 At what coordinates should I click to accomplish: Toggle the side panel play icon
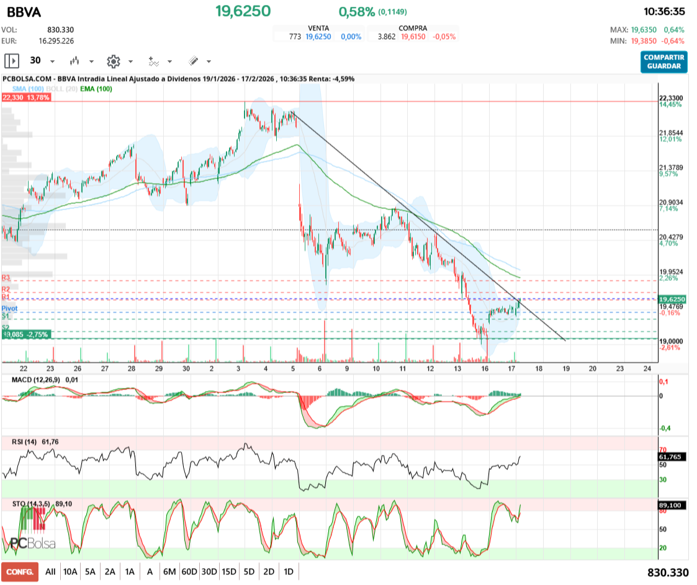pyautogui.click(x=12, y=61)
